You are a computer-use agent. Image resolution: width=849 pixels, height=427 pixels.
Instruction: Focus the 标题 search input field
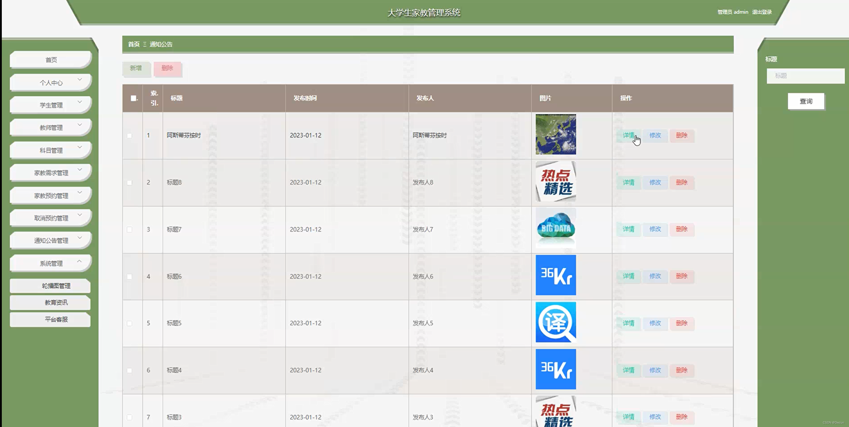[x=806, y=76]
